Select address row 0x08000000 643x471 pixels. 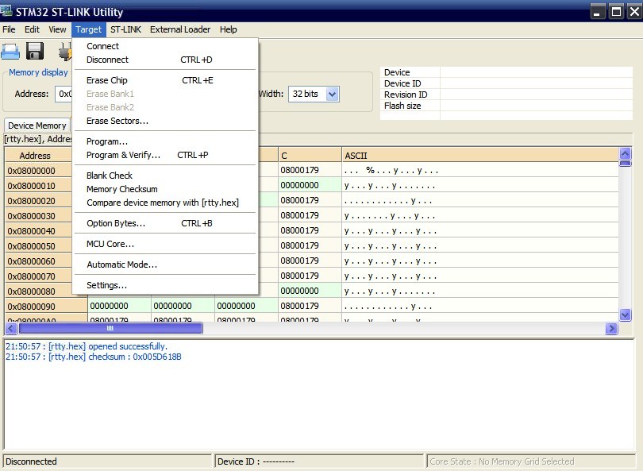coord(39,170)
